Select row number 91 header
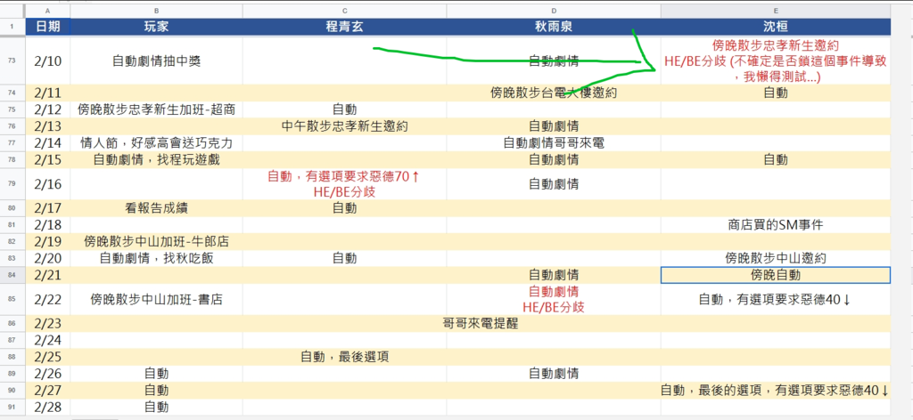This screenshot has width=913, height=420. 12,407
